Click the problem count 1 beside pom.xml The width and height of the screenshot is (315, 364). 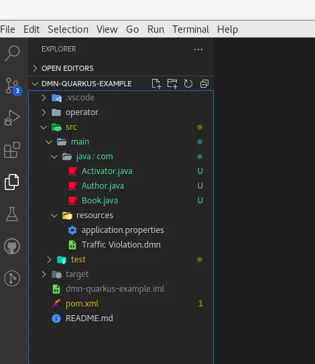(200, 304)
